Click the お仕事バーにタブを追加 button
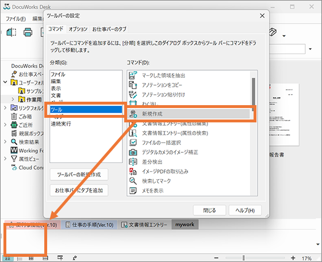The image size is (322, 262). (79, 190)
